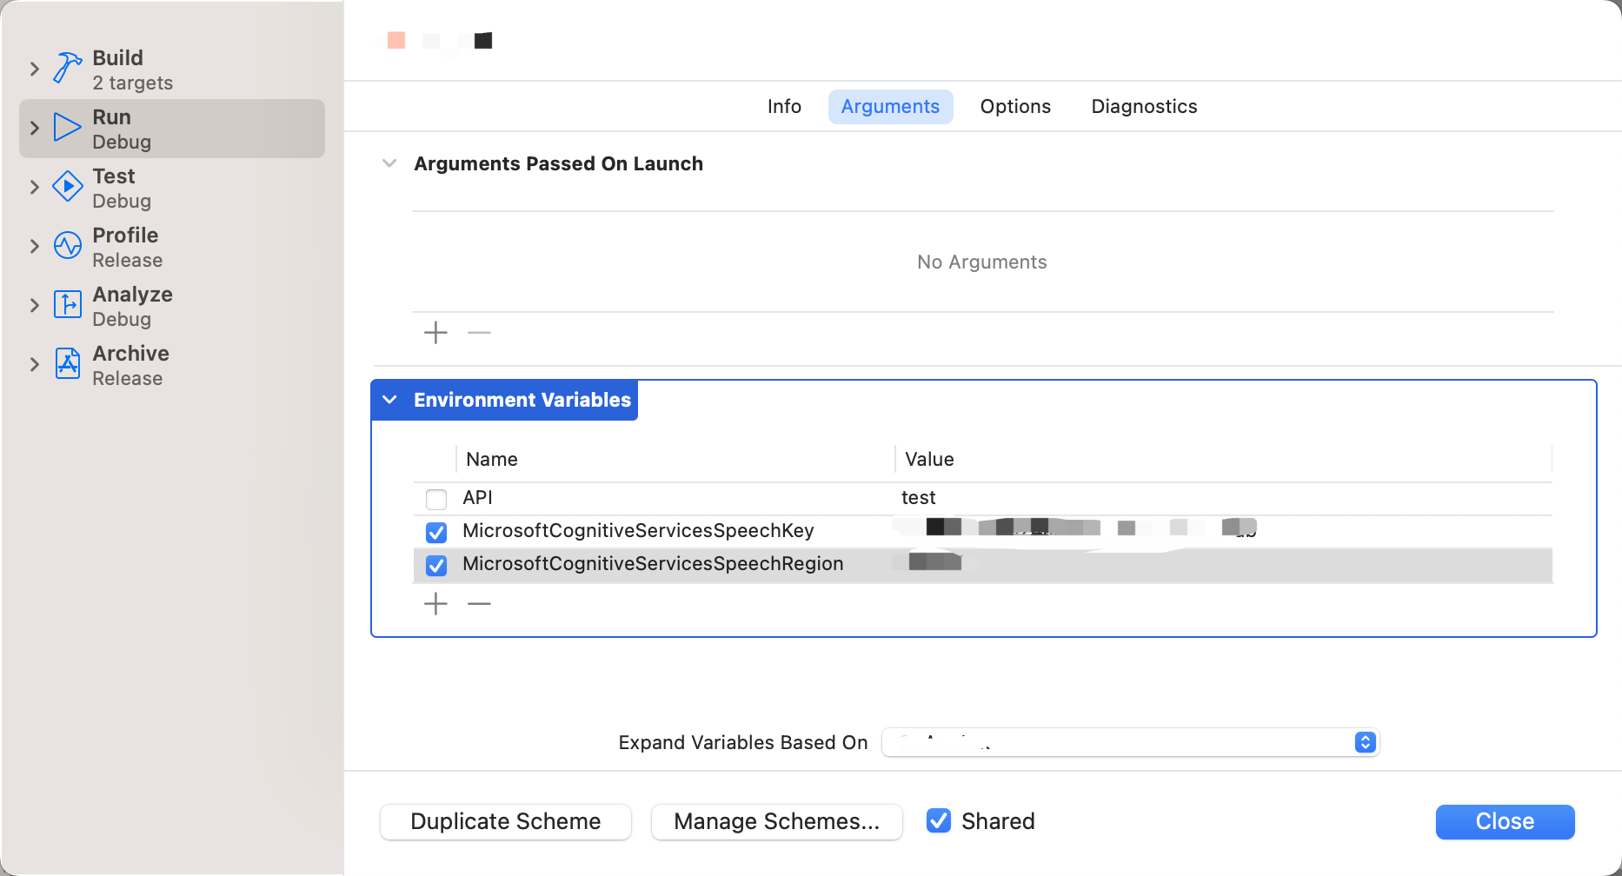Enable the API environment variable checkbox

(435, 498)
